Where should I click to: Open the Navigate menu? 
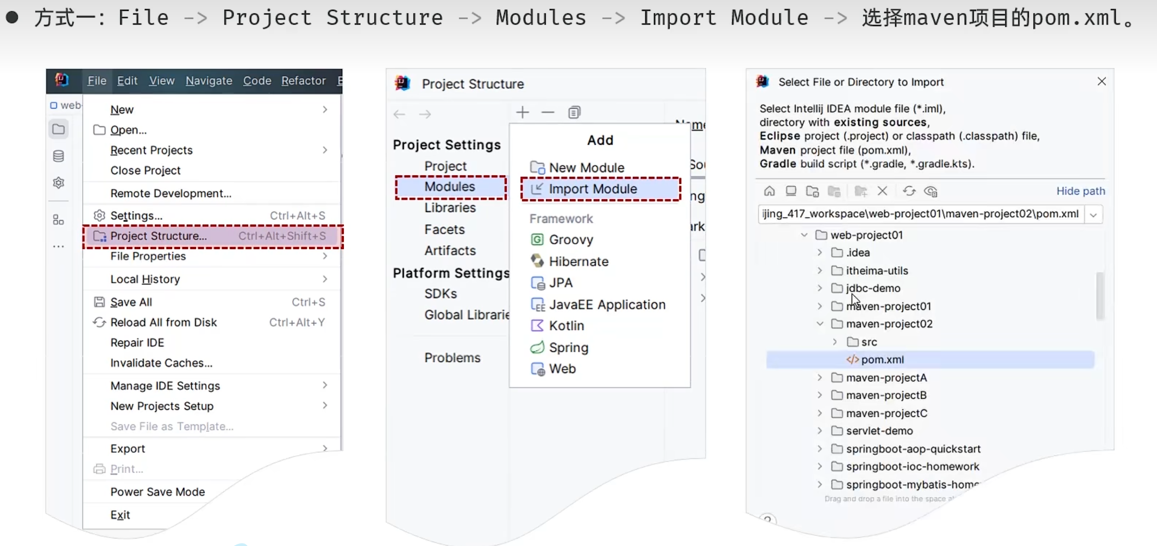click(x=209, y=80)
